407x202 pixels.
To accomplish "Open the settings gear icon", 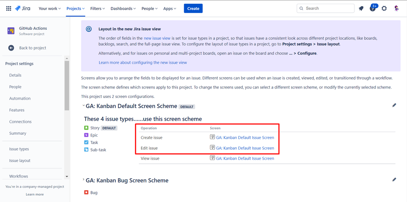I will coord(384,8).
